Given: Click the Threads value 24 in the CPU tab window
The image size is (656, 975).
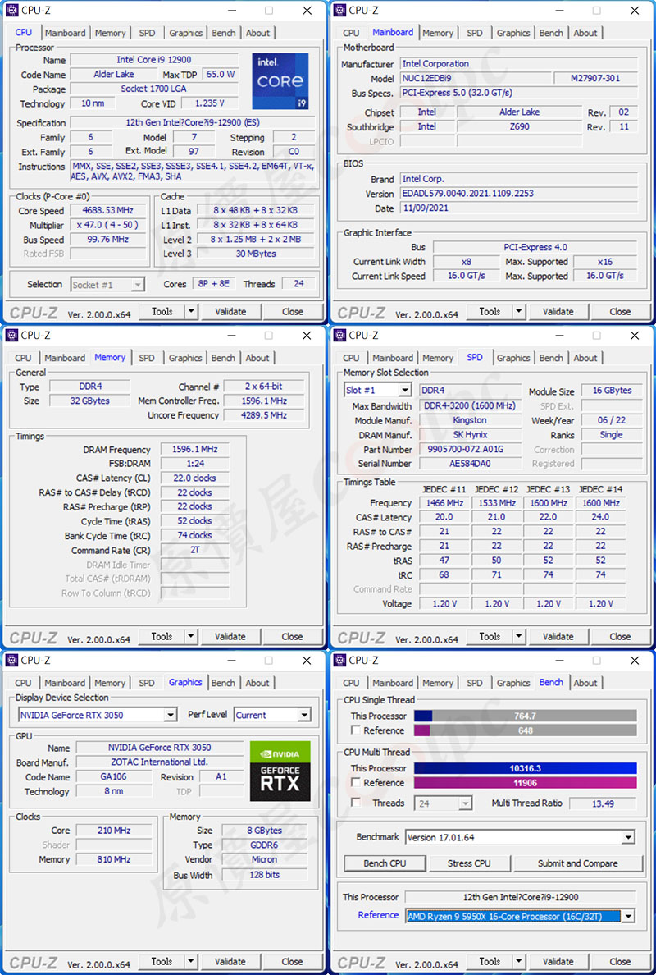Looking at the screenshot, I should [x=298, y=283].
